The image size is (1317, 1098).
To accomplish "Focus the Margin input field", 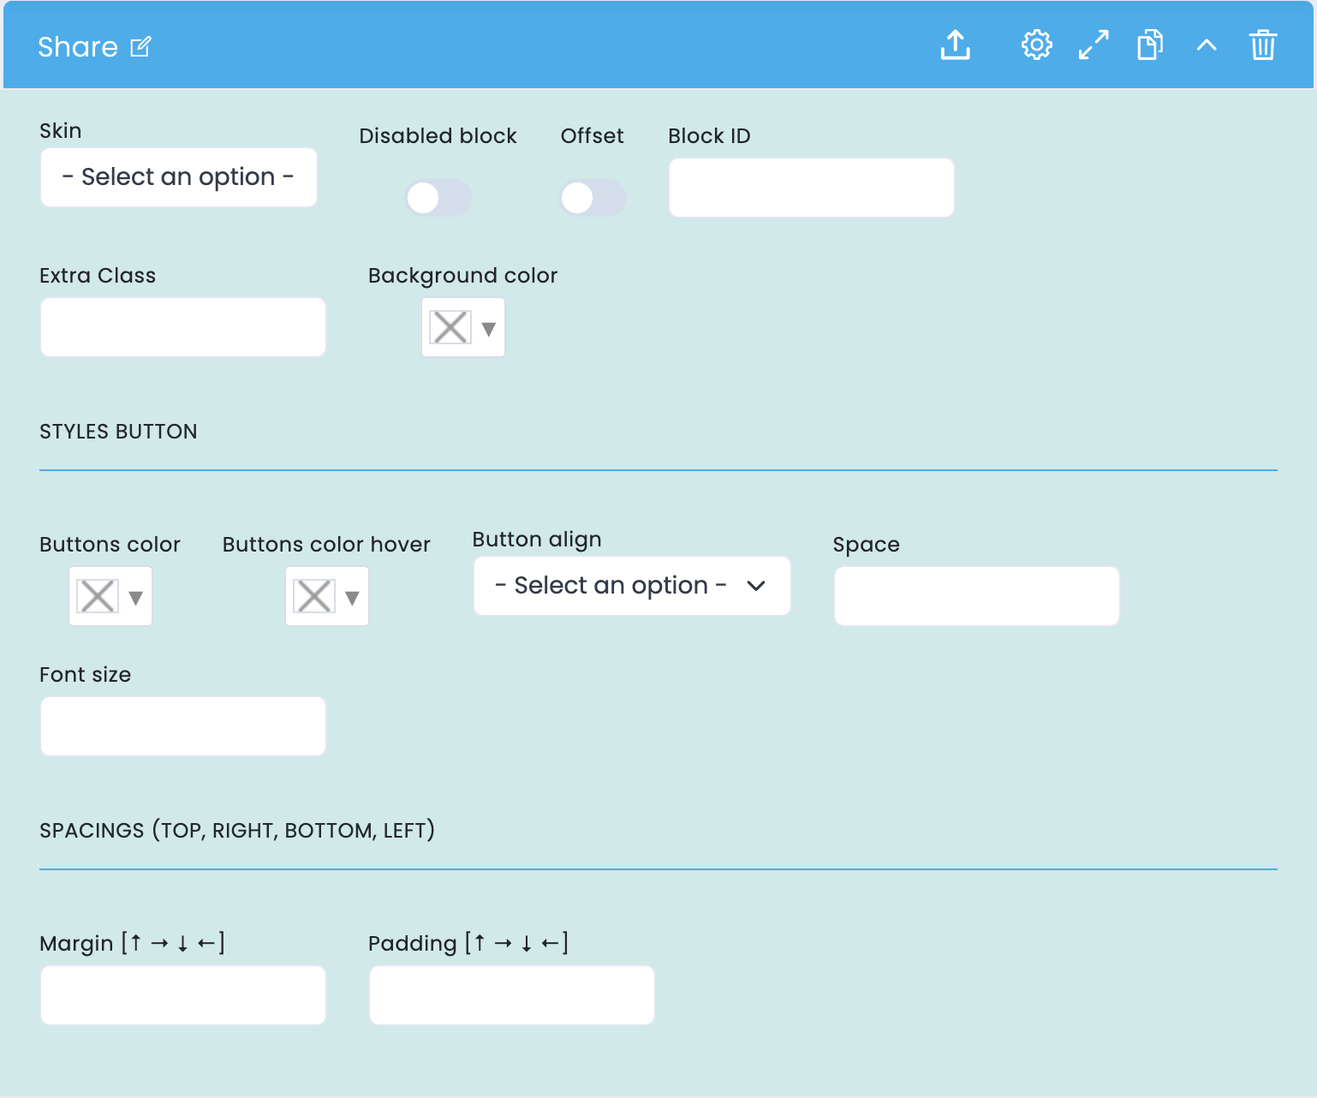I will 183,995.
